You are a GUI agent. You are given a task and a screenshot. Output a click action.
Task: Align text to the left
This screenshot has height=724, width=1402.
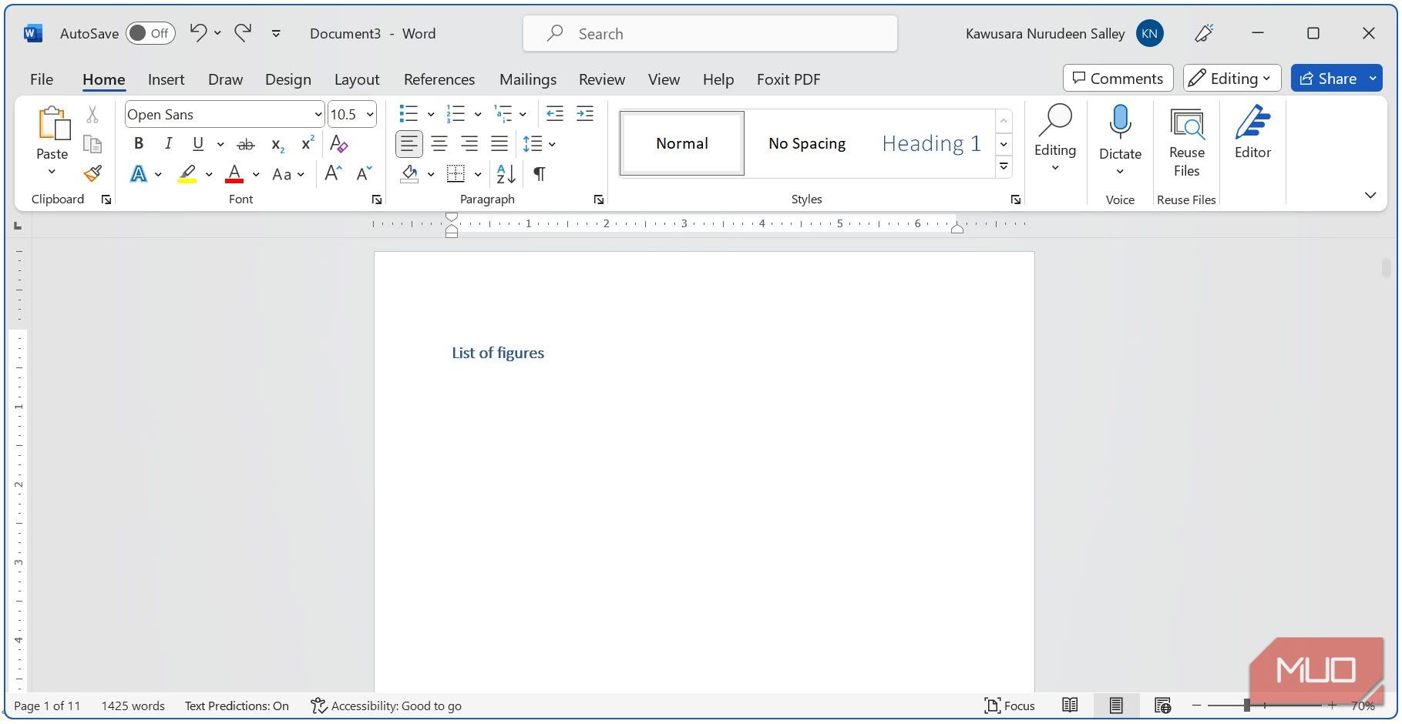(x=408, y=143)
